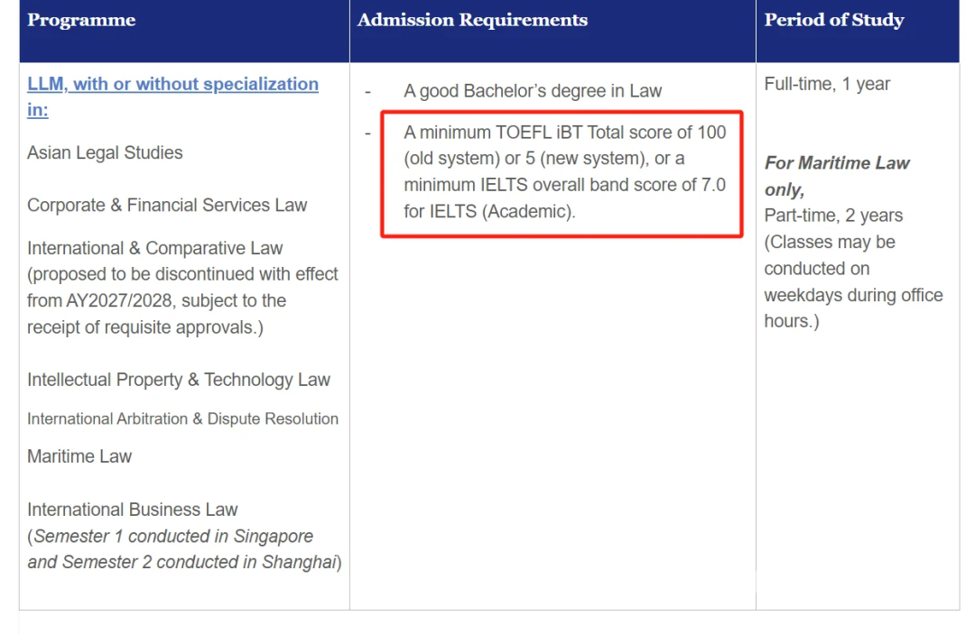The width and height of the screenshot is (975, 634).
Task: Click the good Bachelor's degree in Law requirement
Action: 533,91
